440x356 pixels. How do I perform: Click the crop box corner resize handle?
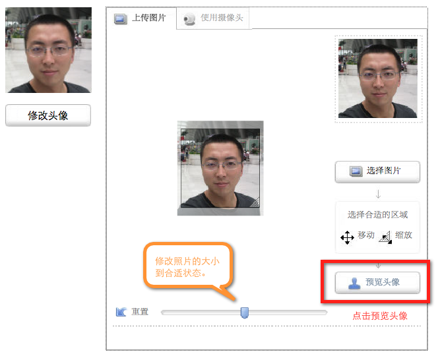tap(255, 202)
